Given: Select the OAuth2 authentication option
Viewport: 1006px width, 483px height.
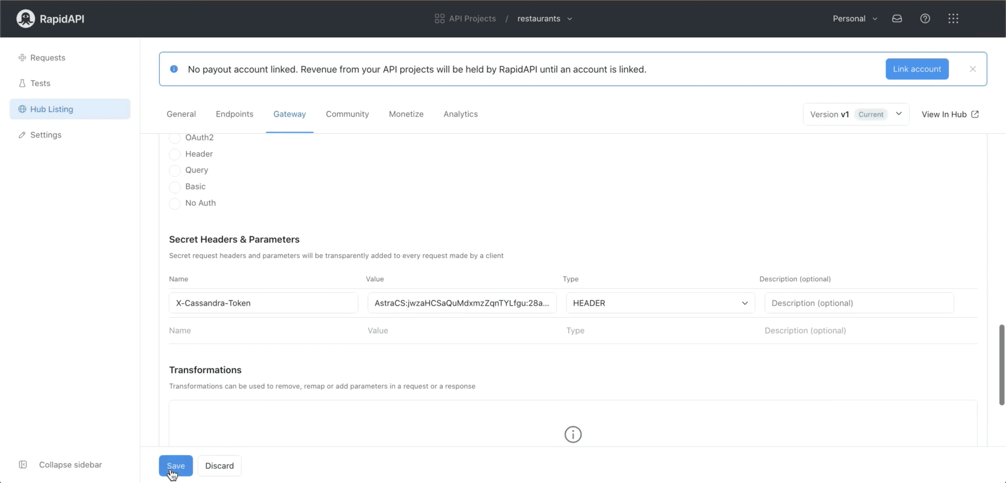Looking at the screenshot, I should 175,138.
